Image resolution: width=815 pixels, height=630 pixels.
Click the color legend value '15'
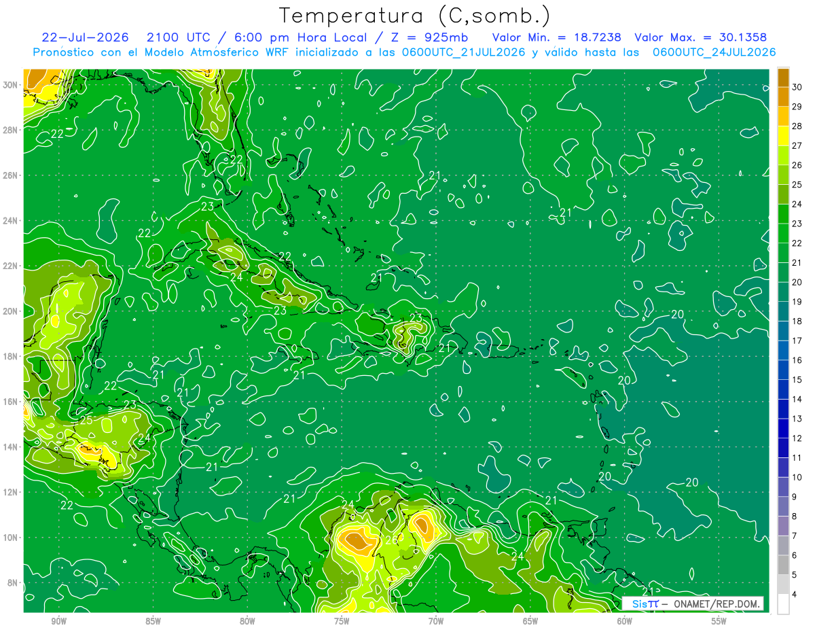pyautogui.click(x=797, y=380)
